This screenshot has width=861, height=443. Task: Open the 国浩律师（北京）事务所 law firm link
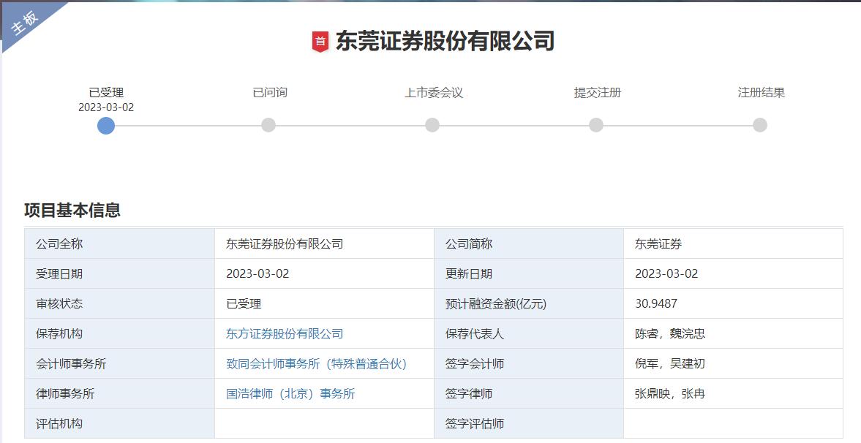[290, 394]
